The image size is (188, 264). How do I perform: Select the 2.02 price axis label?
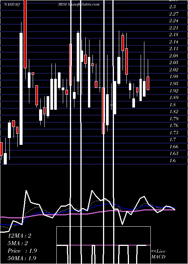tap(174, 69)
